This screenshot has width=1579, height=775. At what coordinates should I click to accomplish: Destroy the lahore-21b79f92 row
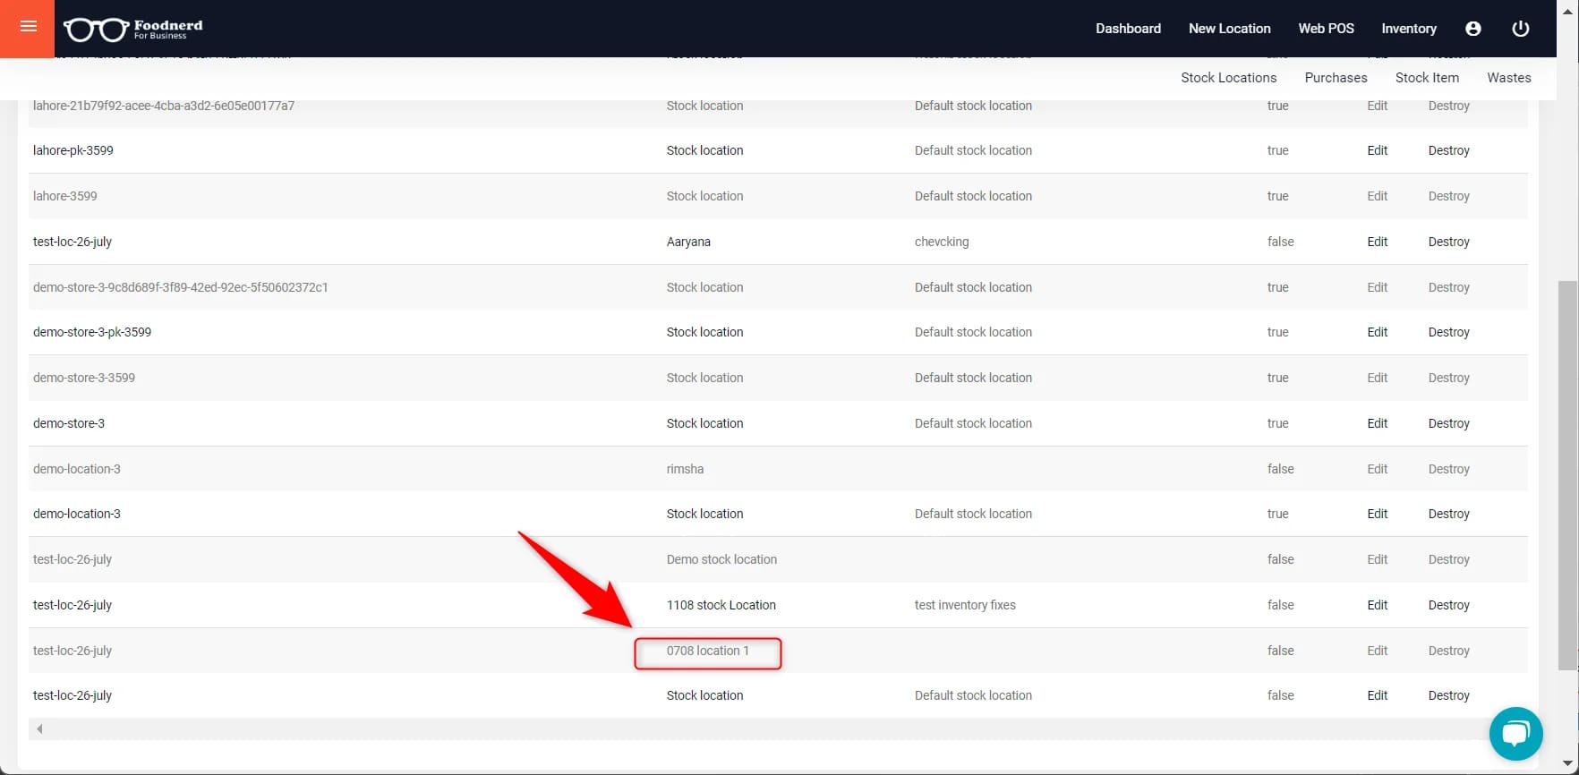(1448, 106)
